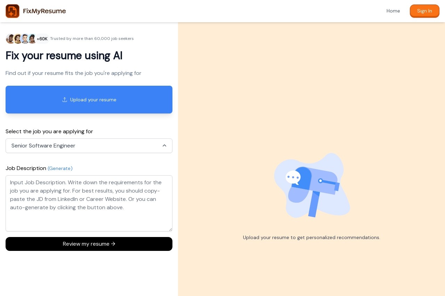Click the text area resize handle
This screenshot has width=445, height=296.
(x=170, y=229)
